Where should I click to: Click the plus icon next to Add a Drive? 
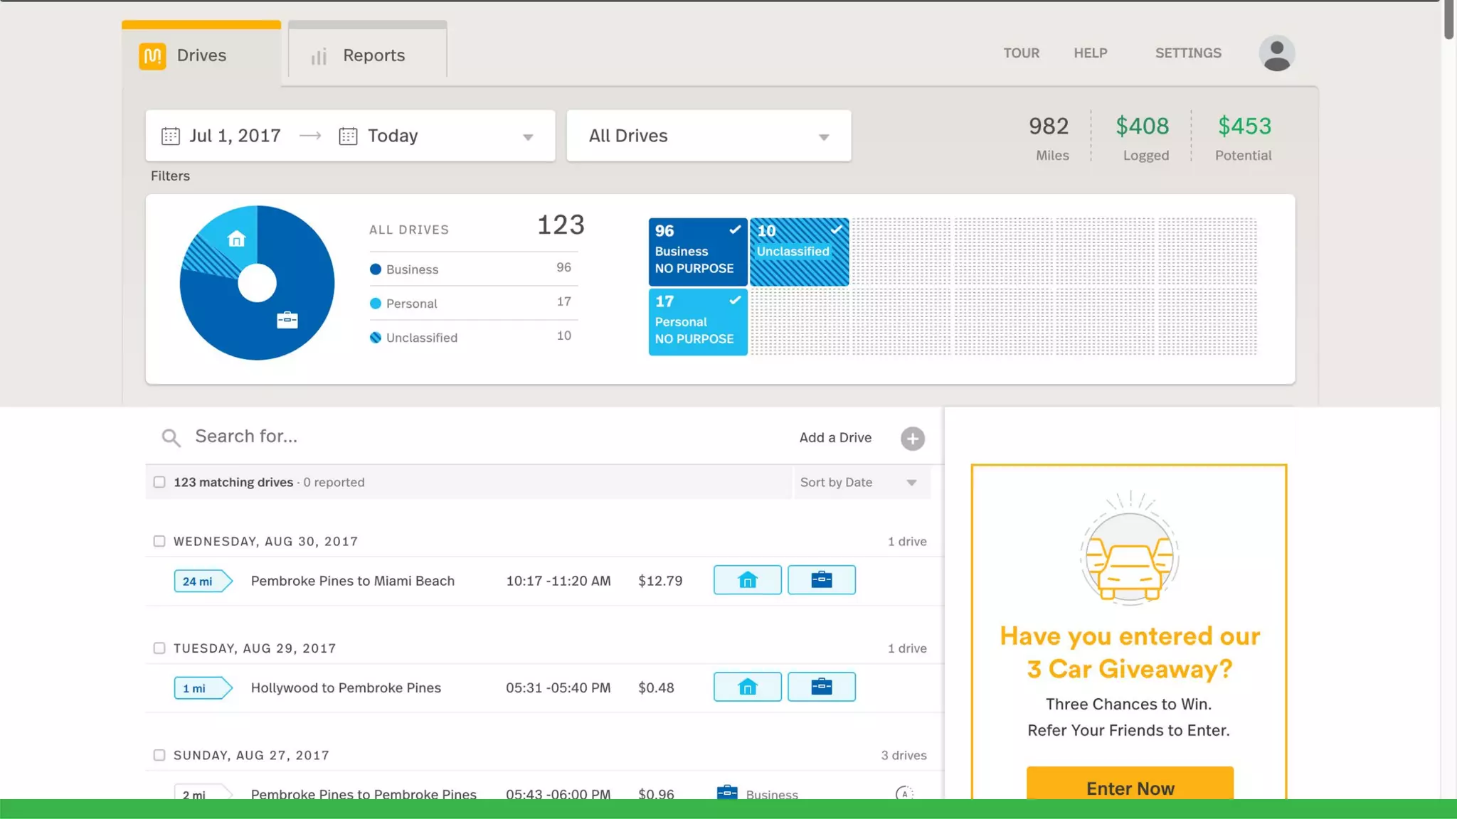tap(912, 439)
